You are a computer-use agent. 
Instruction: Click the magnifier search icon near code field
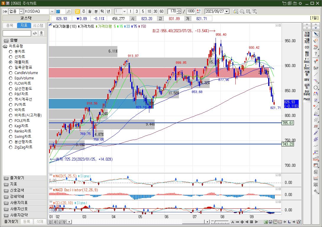click(69, 11)
